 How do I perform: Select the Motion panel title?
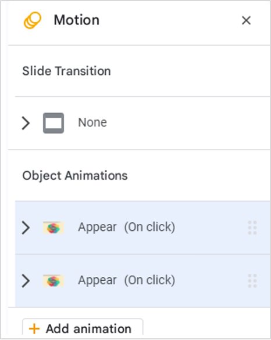pyautogui.click(x=77, y=20)
